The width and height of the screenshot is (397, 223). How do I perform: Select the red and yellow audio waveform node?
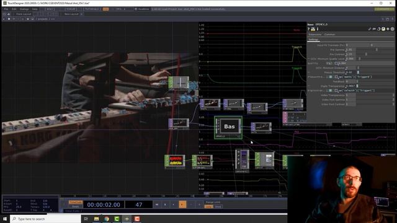pyautogui.click(x=175, y=161)
